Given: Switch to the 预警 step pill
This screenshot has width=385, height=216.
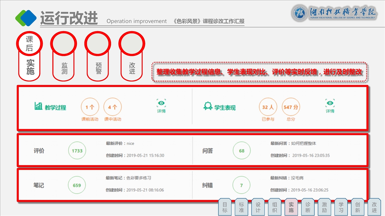Looking at the screenshot, I should (x=98, y=56).
